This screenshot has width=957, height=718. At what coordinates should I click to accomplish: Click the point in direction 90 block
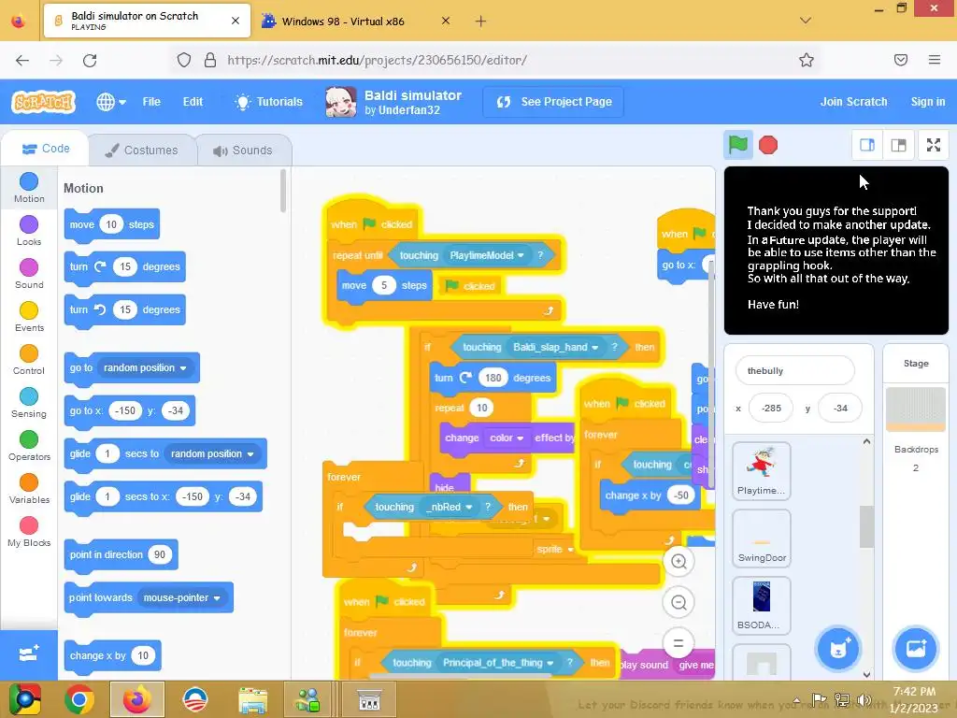pyautogui.click(x=121, y=554)
